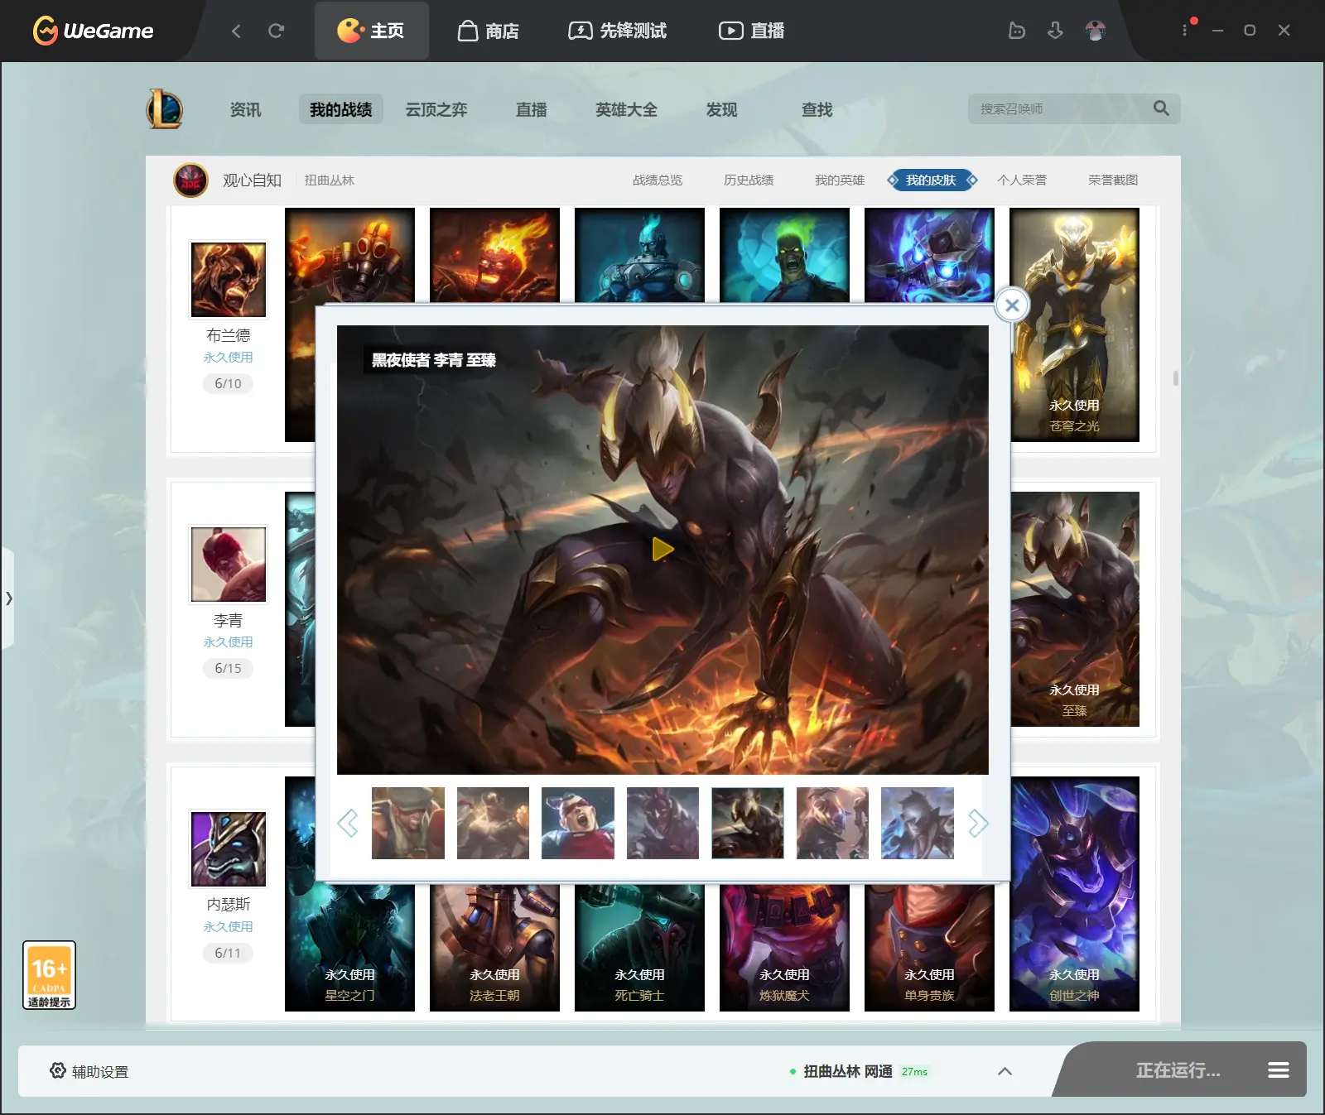Click the 内瑟斯 champion portrait
1325x1115 pixels.
pyautogui.click(x=229, y=848)
